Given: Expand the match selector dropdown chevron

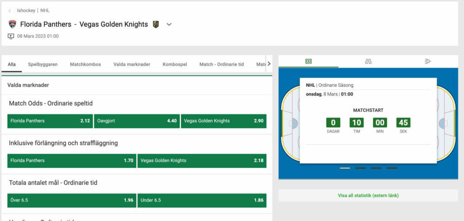Looking at the screenshot, I should click(x=169, y=24).
